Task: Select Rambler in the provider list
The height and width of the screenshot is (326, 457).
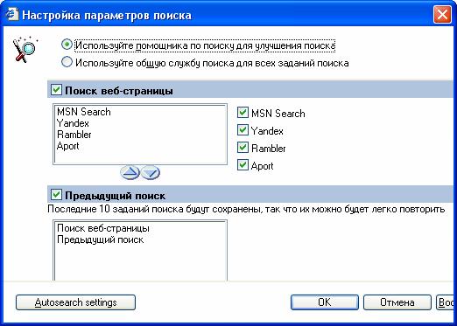Action: (x=74, y=135)
